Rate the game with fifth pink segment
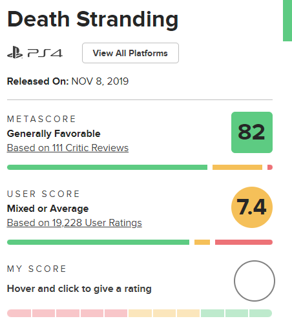 point(116,313)
